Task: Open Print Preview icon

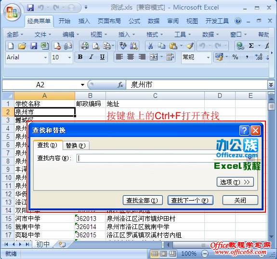Action: tap(96, 46)
